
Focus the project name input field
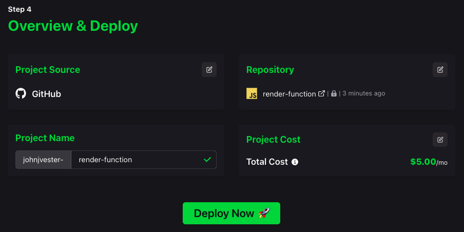(136, 160)
